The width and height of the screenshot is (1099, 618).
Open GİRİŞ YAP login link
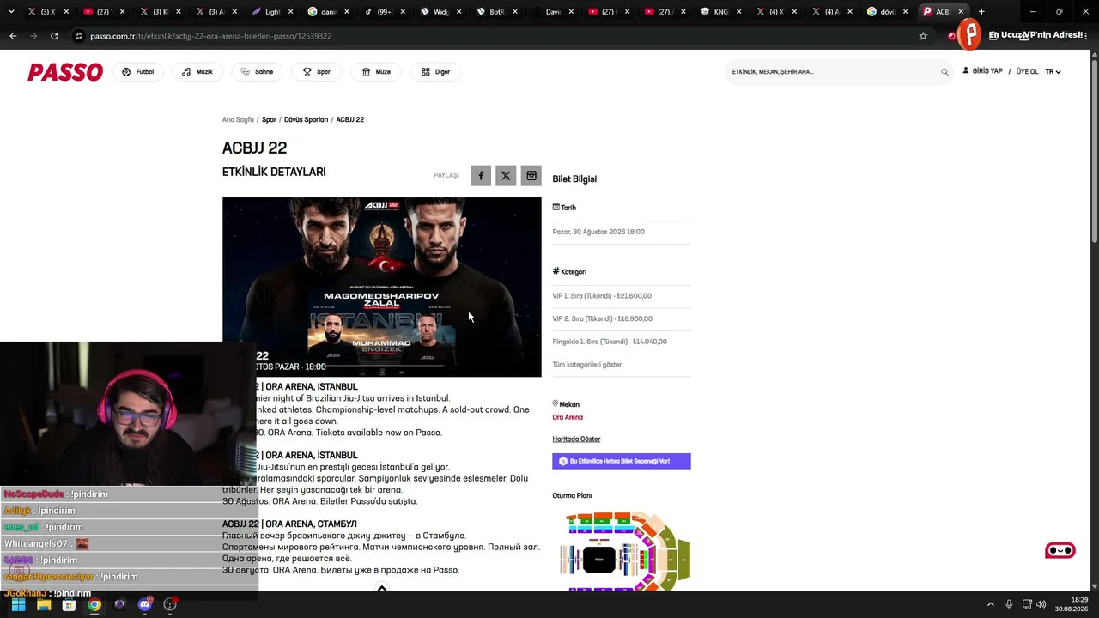(982, 71)
